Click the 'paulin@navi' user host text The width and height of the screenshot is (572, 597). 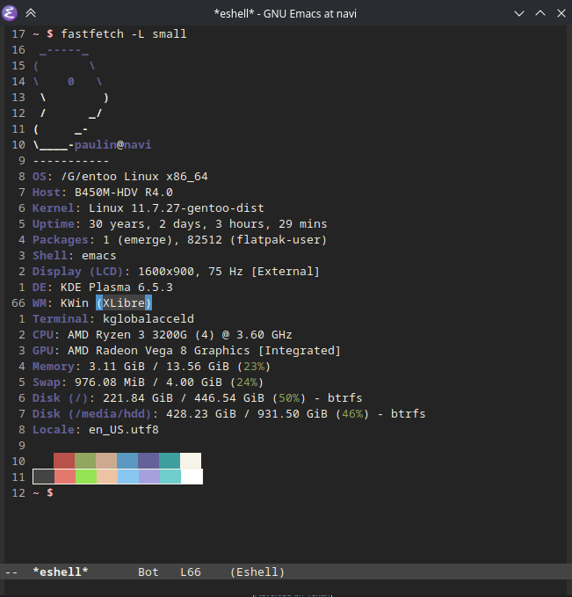112,145
